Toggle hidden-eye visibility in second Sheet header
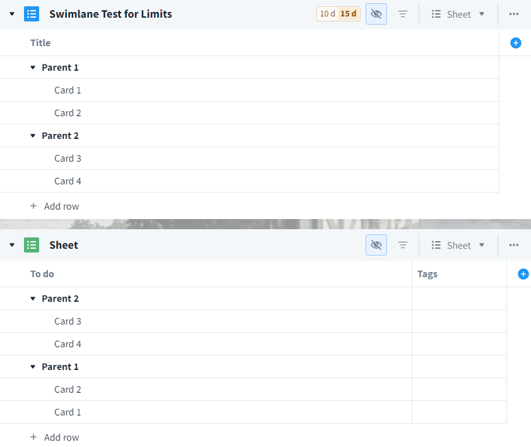 pyautogui.click(x=376, y=245)
